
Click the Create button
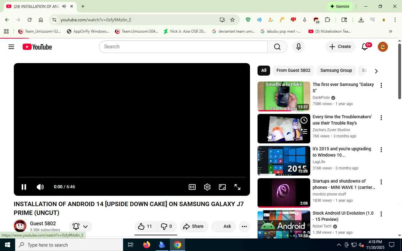tap(340, 47)
